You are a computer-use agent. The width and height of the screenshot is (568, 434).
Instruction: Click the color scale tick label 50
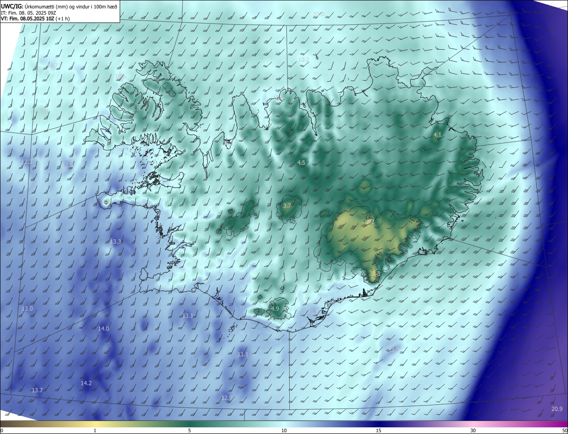[x=564, y=430]
